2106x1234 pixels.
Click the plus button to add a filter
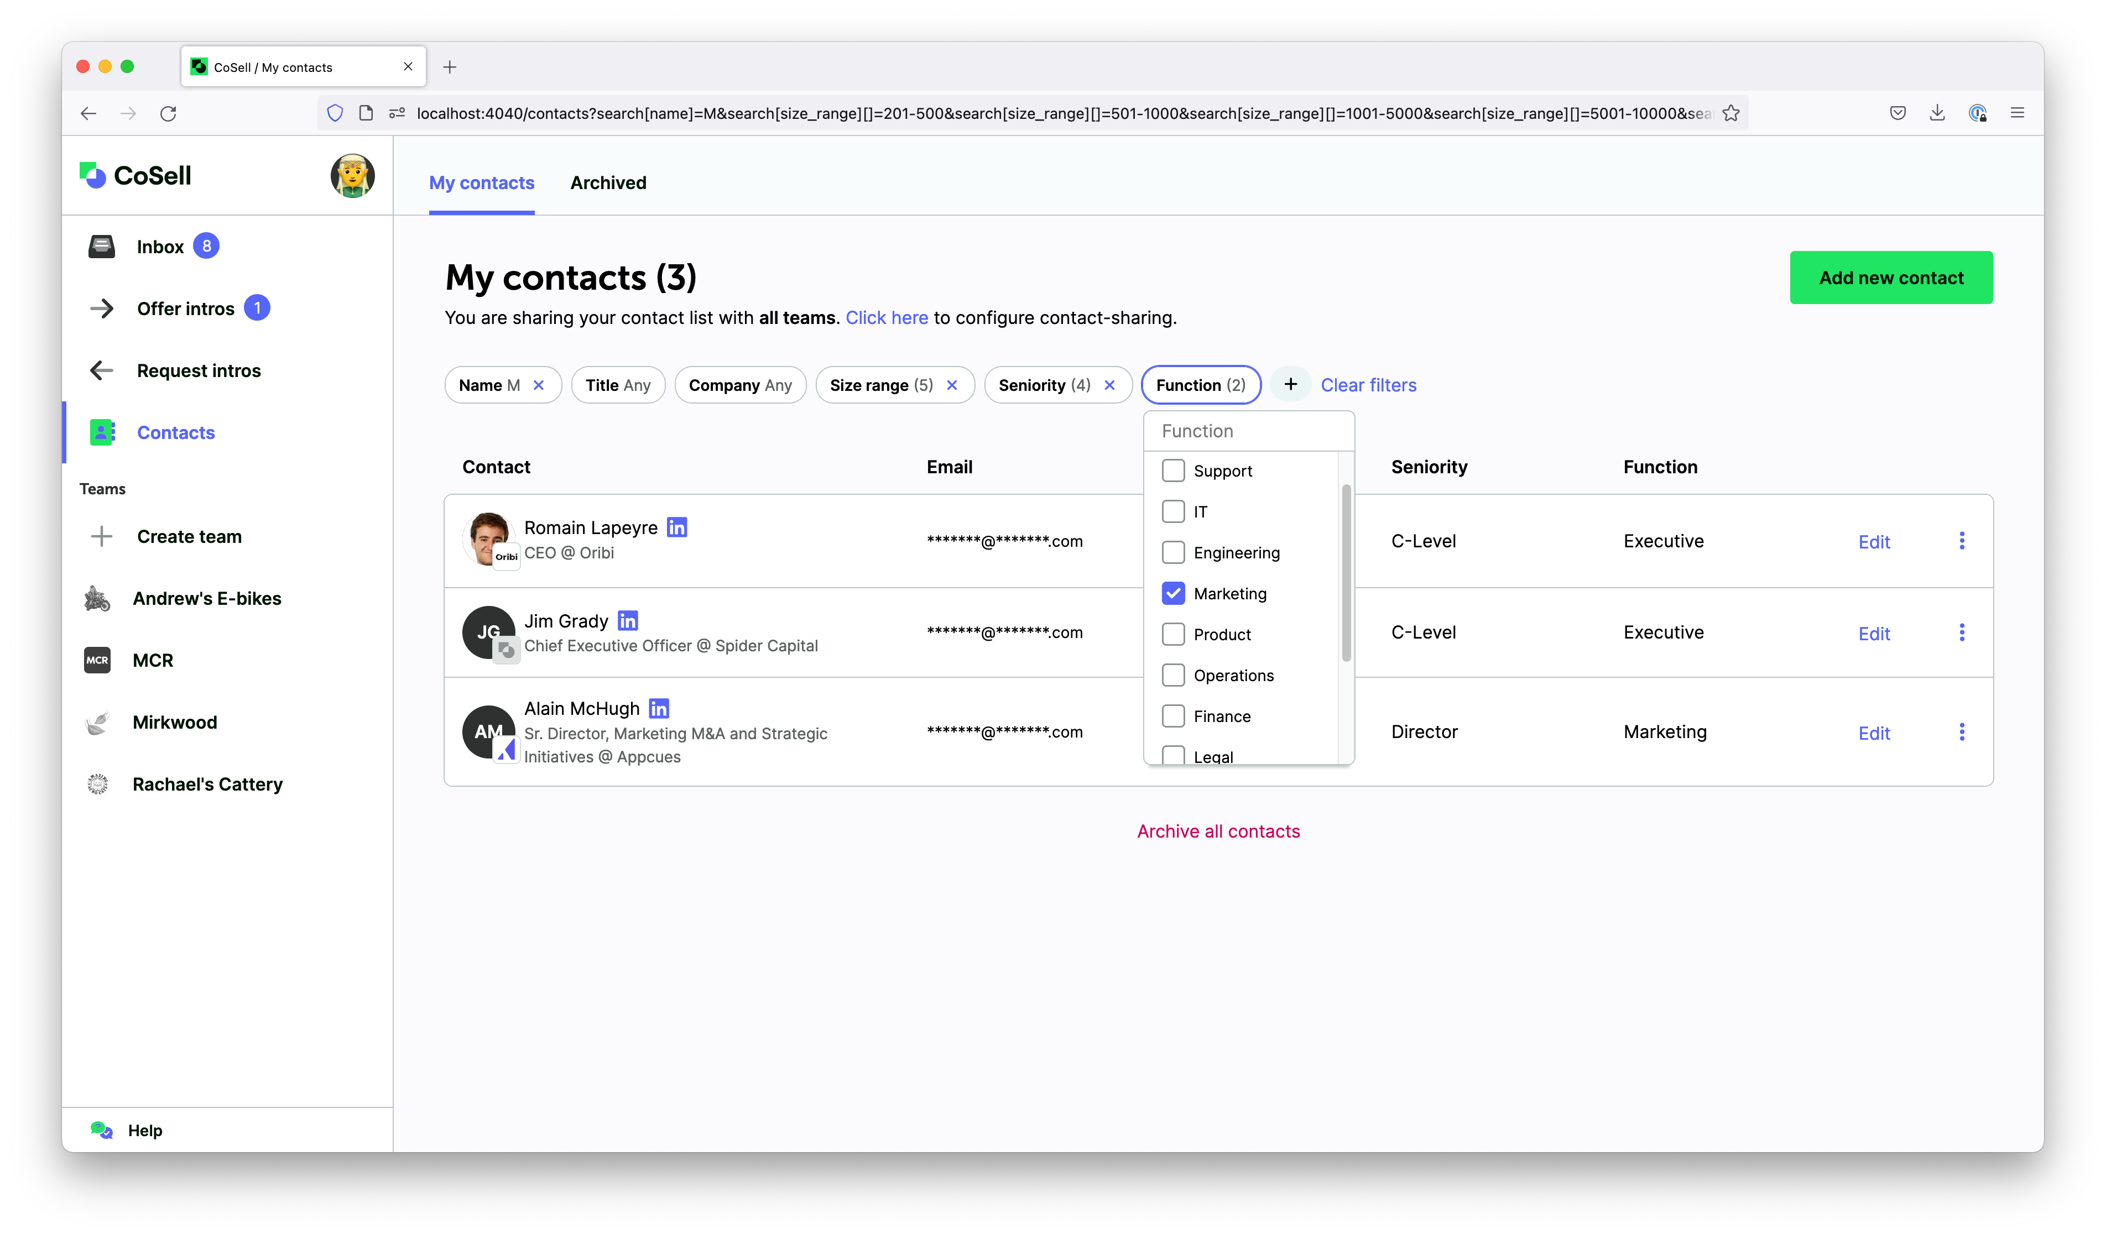coord(1290,384)
